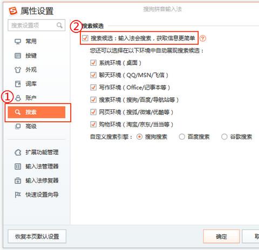Click 恢复本页默认设置 button
This screenshot has width=259, height=250.
(37, 237)
